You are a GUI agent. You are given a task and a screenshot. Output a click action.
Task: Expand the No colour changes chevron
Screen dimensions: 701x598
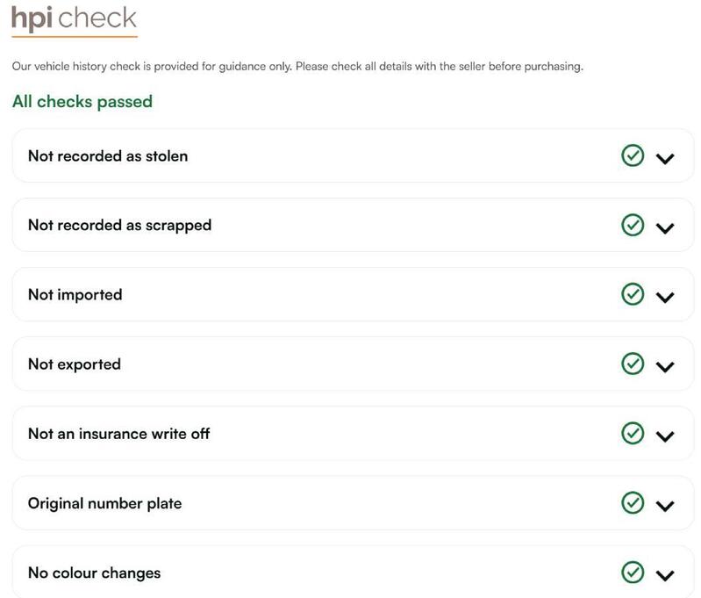pyautogui.click(x=665, y=576)
